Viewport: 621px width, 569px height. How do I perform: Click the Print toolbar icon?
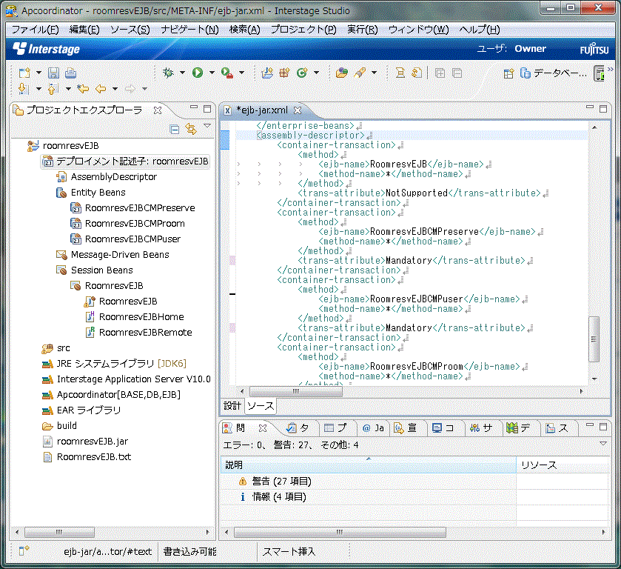coord(70,73)
